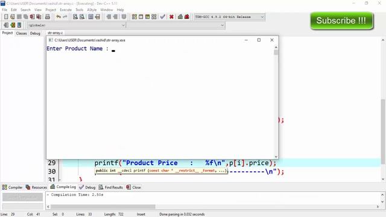This screenshot has width=386, height=217.
Task: Switch to the Debug sidebar tab
Action: (x=35, y=33)
